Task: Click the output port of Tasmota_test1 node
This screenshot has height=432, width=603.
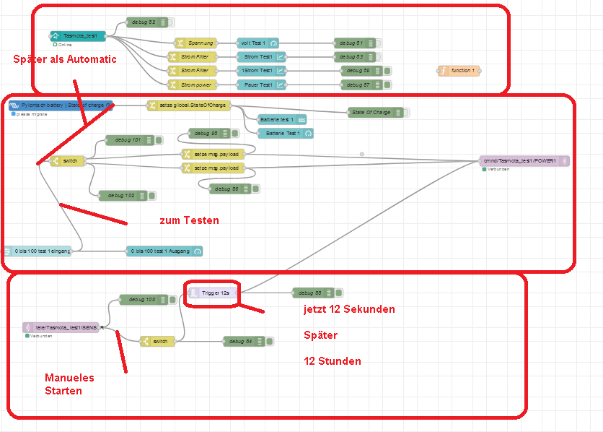Action: (x=106, y=36)
